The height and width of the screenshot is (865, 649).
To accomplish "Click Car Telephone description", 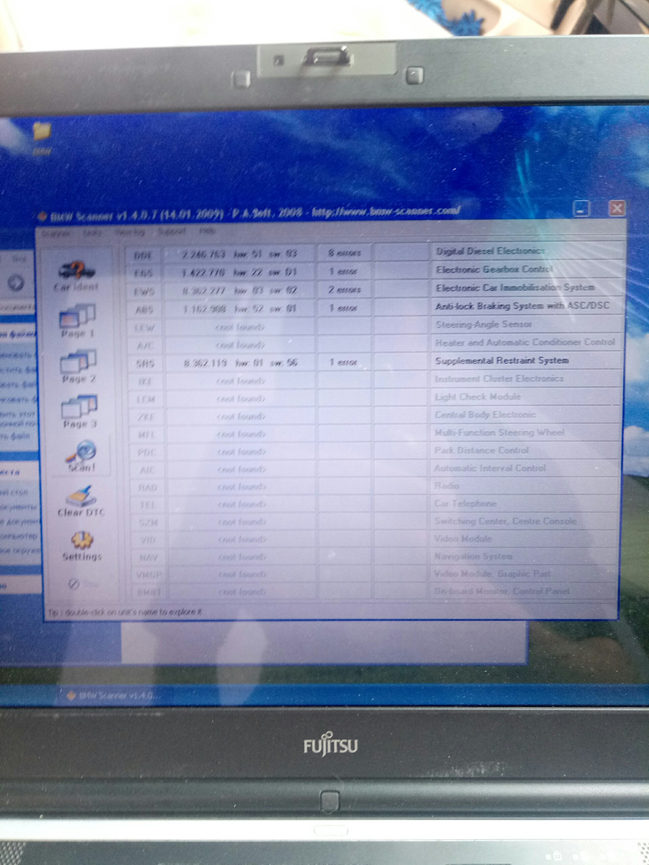I will click(465, 503).
